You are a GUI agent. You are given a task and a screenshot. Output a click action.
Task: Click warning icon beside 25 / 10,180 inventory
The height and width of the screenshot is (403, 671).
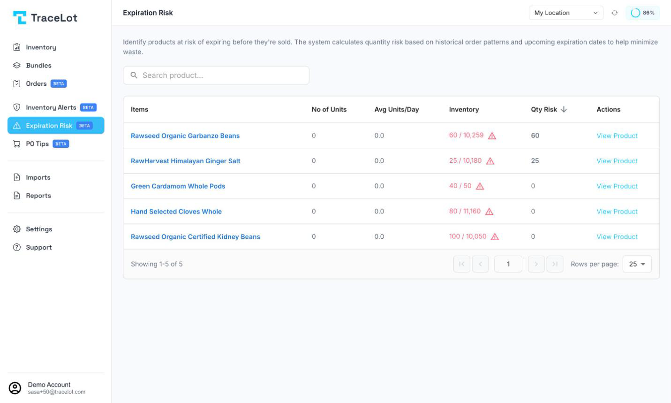pos(490,161)
